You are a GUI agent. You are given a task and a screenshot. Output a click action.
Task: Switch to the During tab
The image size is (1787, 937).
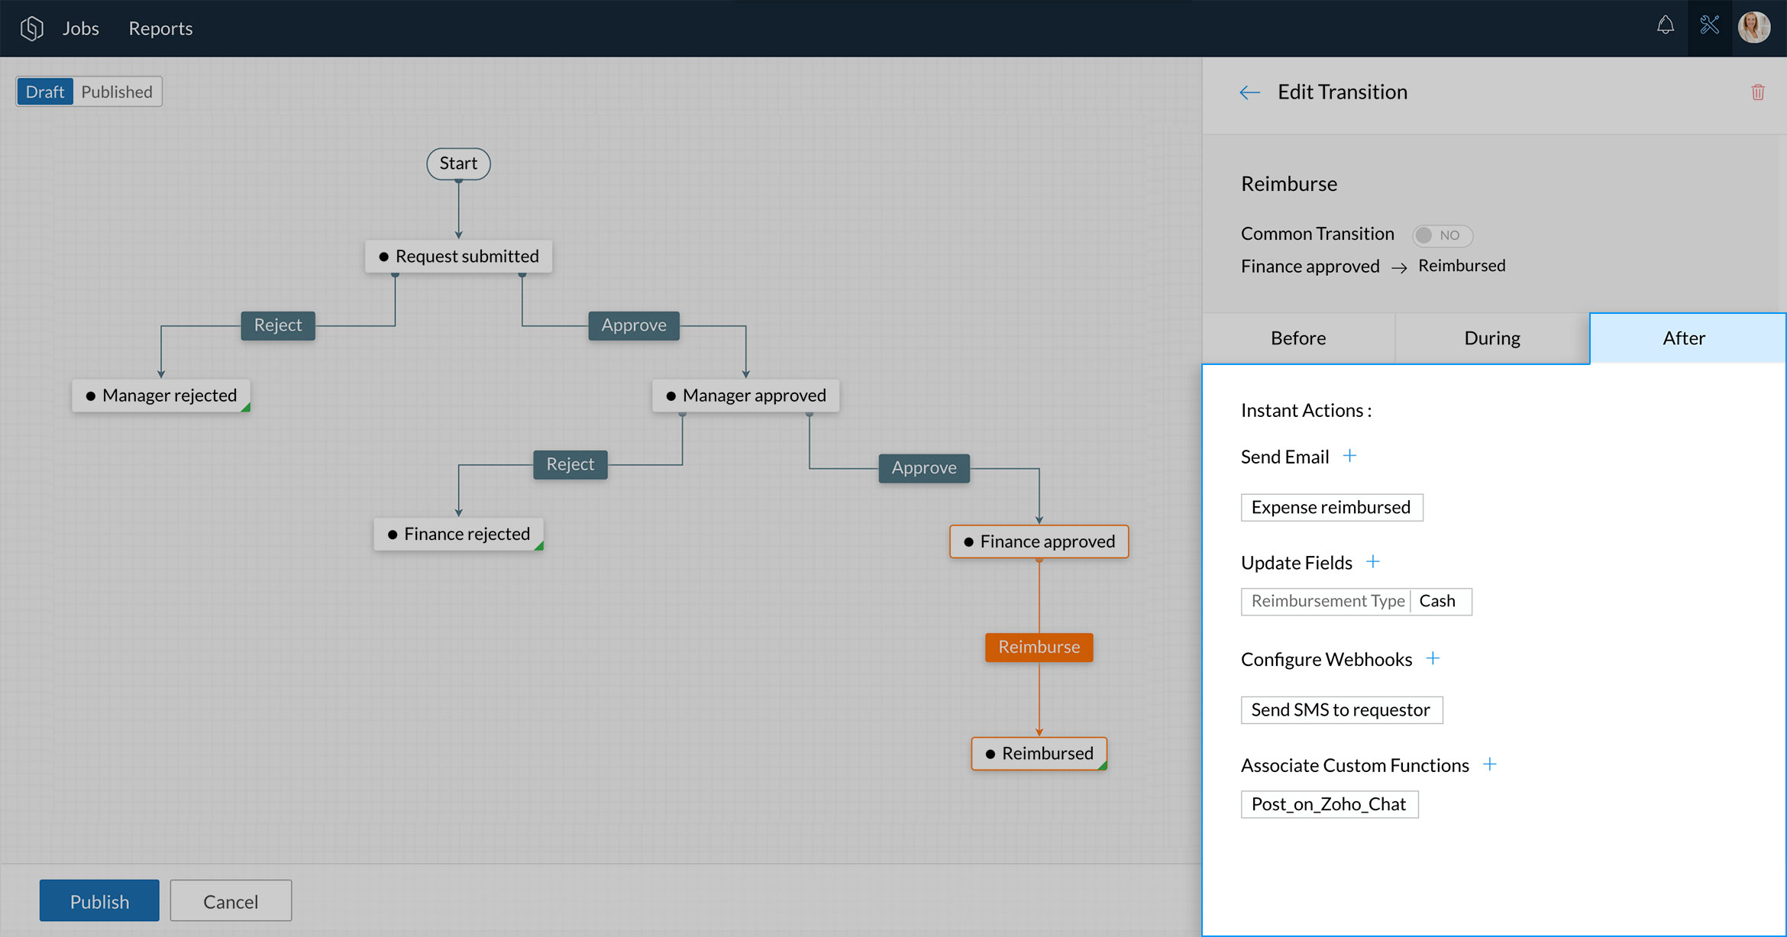[1492, 338]
